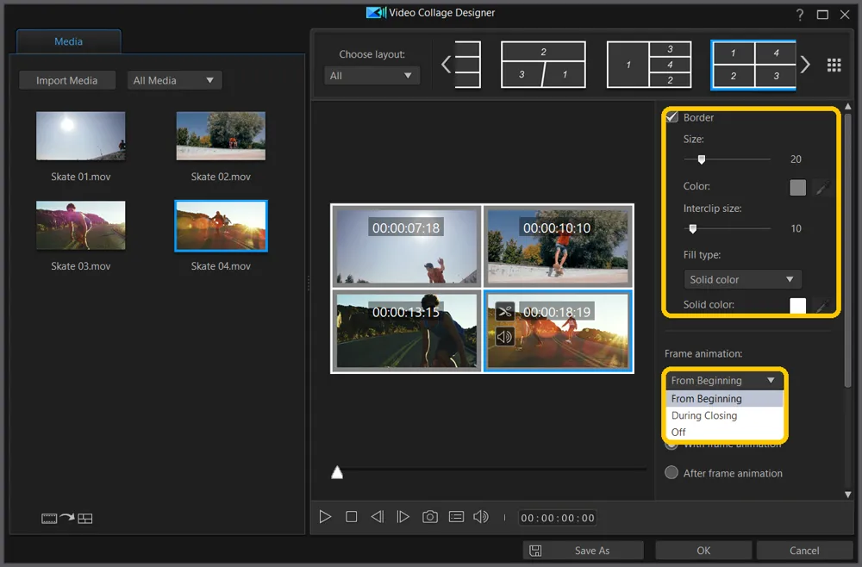Open help with the question mark icon
The width and height of the screenshot is (862, 567).
800,15
